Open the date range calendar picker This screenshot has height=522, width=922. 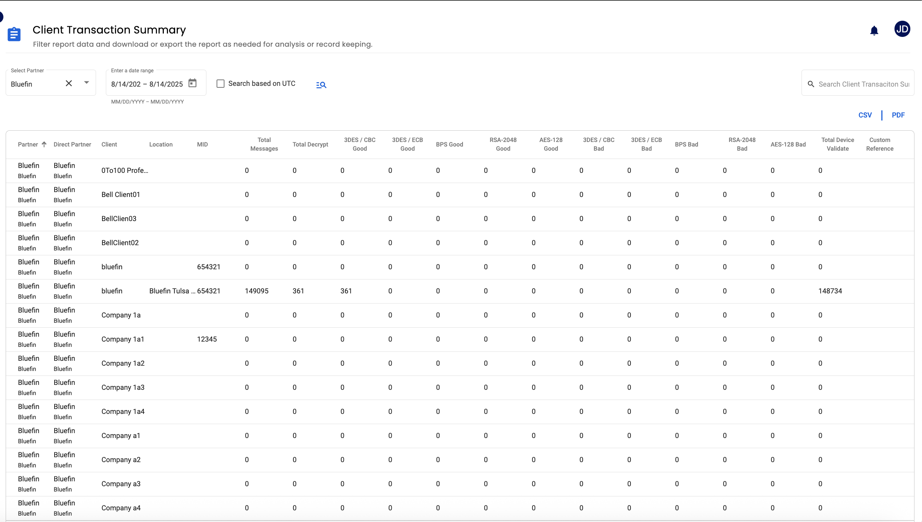(192, 83)
